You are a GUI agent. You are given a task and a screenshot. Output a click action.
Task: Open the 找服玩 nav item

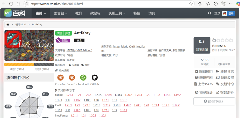(x=95, y=13)
